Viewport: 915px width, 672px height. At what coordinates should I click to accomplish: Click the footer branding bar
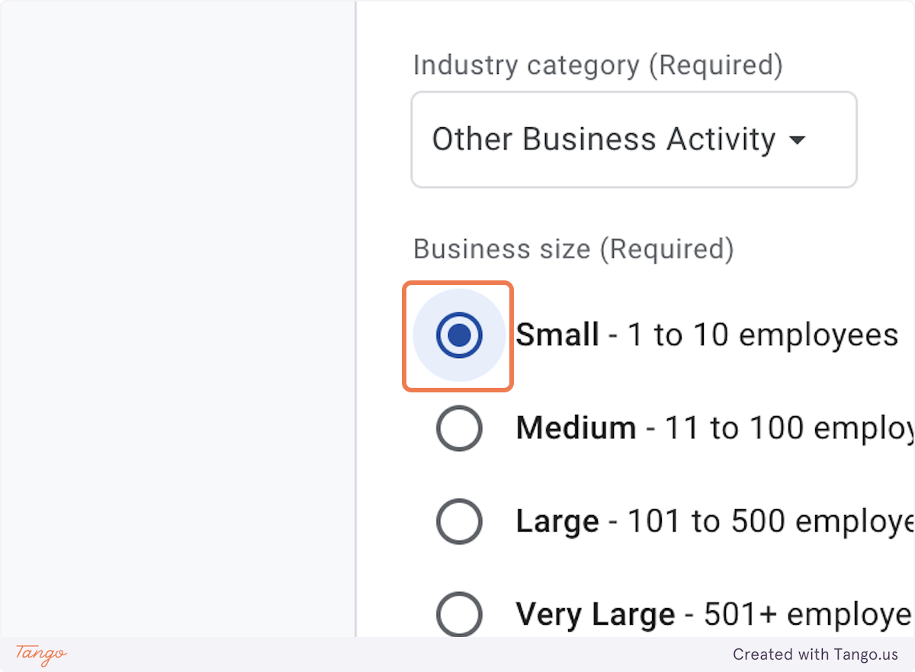tap(457, 654)
